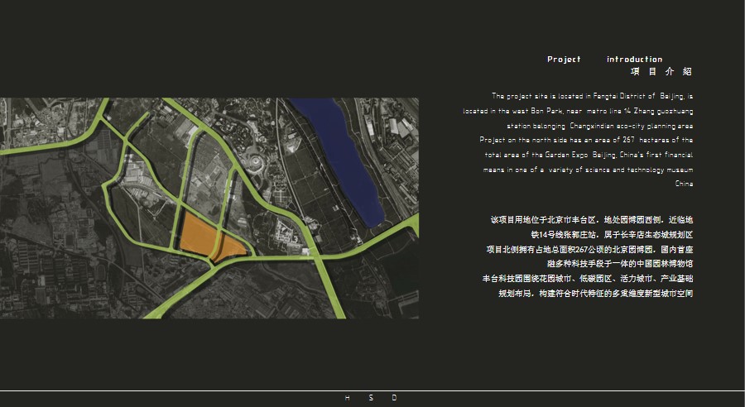Image resolution: width=745 pixels, height=407 pixels.
Task: Click the letter H in the footer
Action: (x=347, y=398)
